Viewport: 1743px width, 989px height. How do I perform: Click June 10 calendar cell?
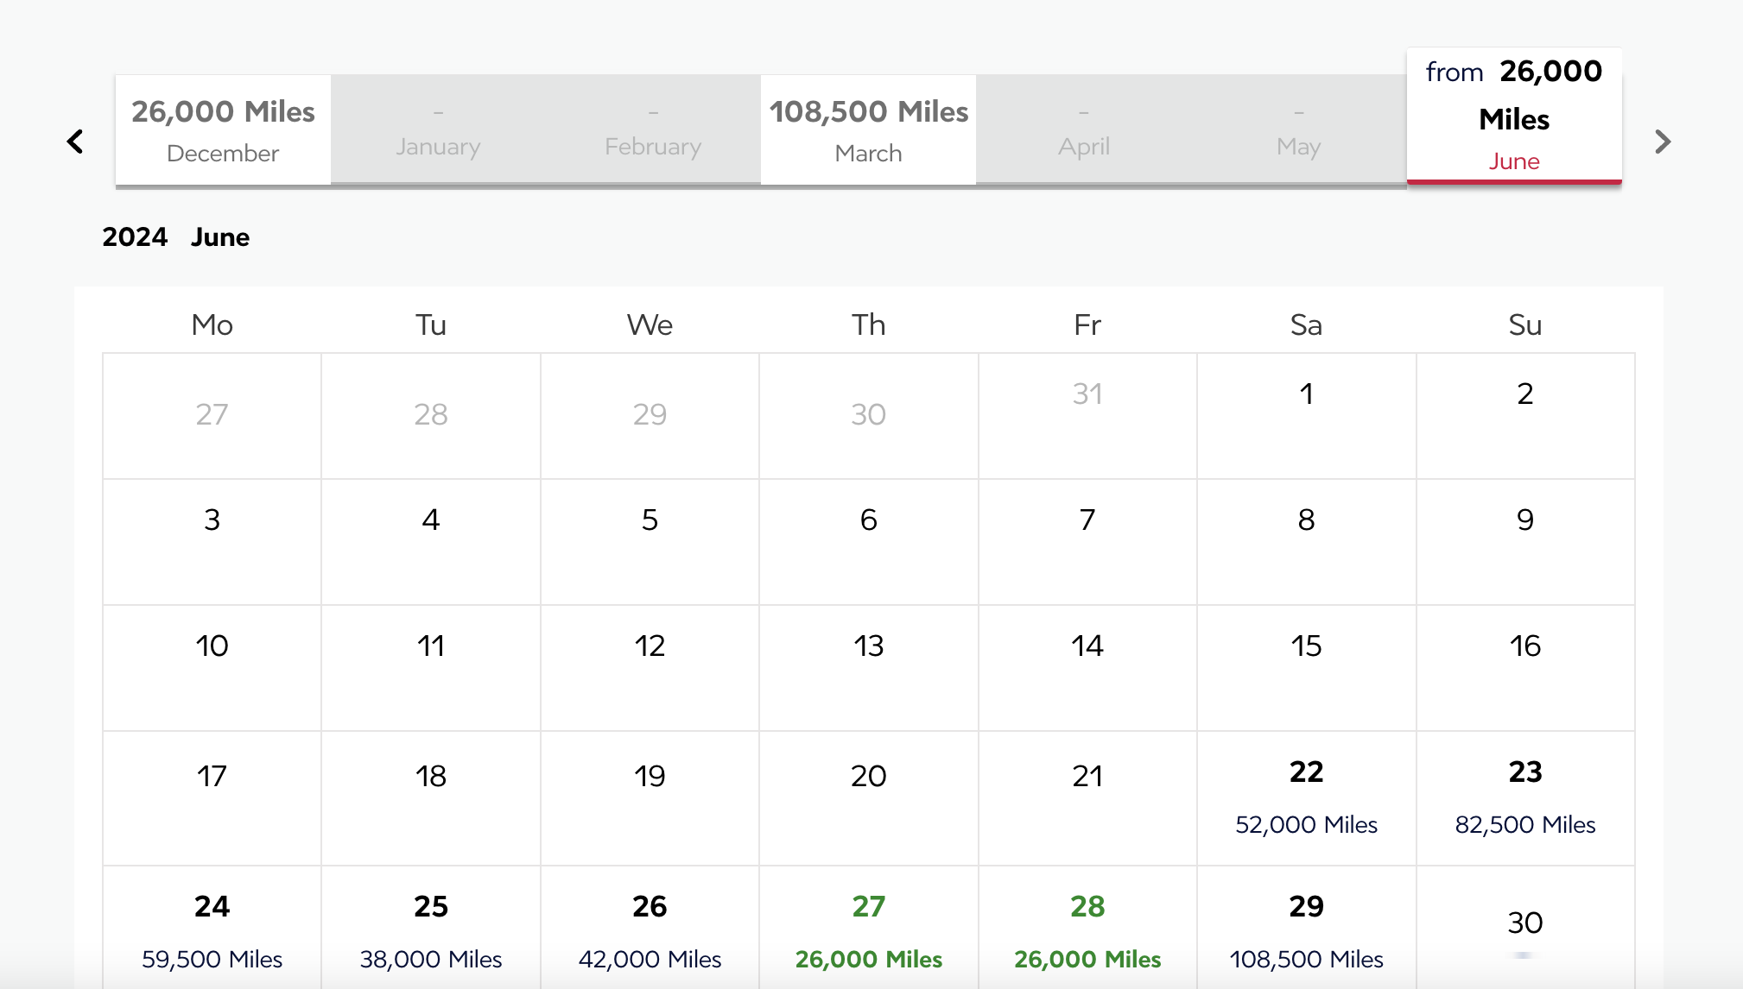212,668
